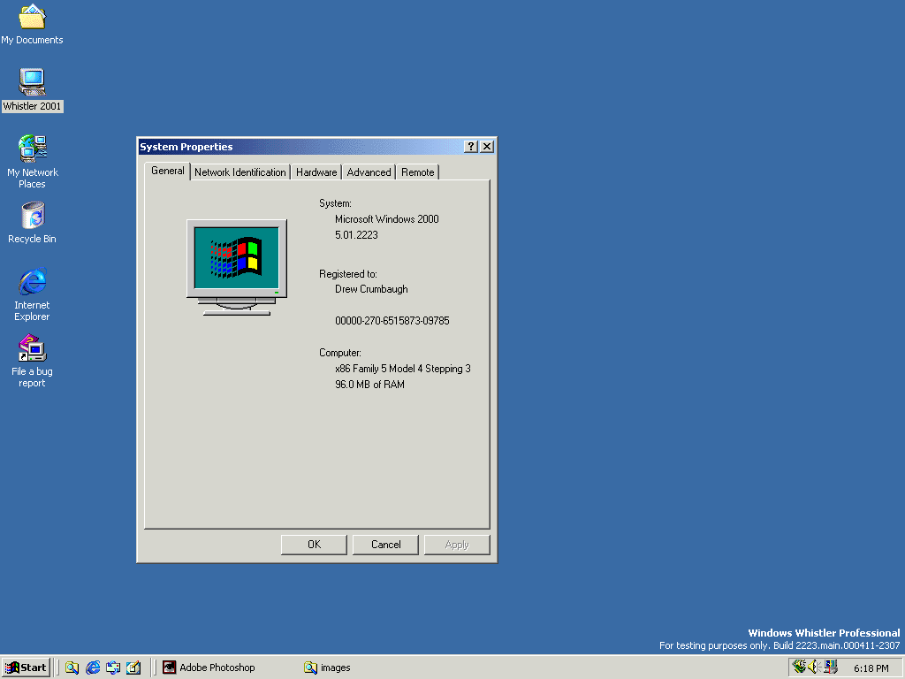Open the File a bug report shortcut
This screenshot has width=905, height=679.
(33, 361)
